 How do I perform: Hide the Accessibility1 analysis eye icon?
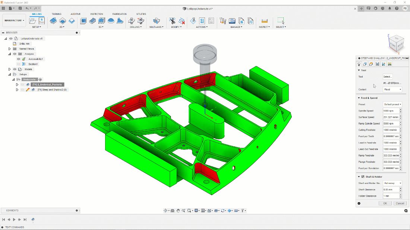[x=19, y=59]
